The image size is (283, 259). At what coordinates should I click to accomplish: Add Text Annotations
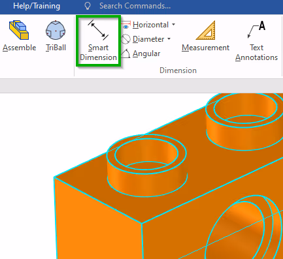pos(256,40)
